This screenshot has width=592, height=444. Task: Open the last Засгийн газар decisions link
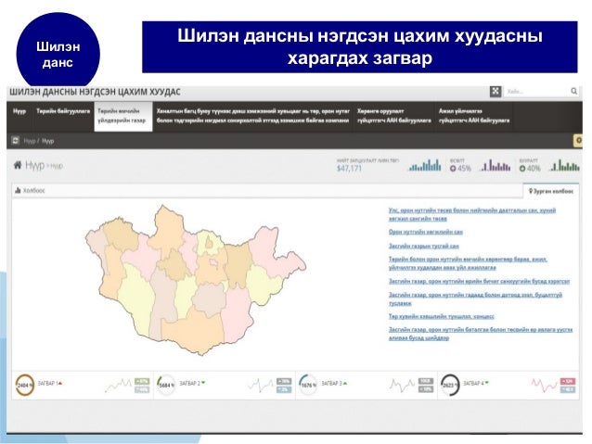tap(481, 334)
